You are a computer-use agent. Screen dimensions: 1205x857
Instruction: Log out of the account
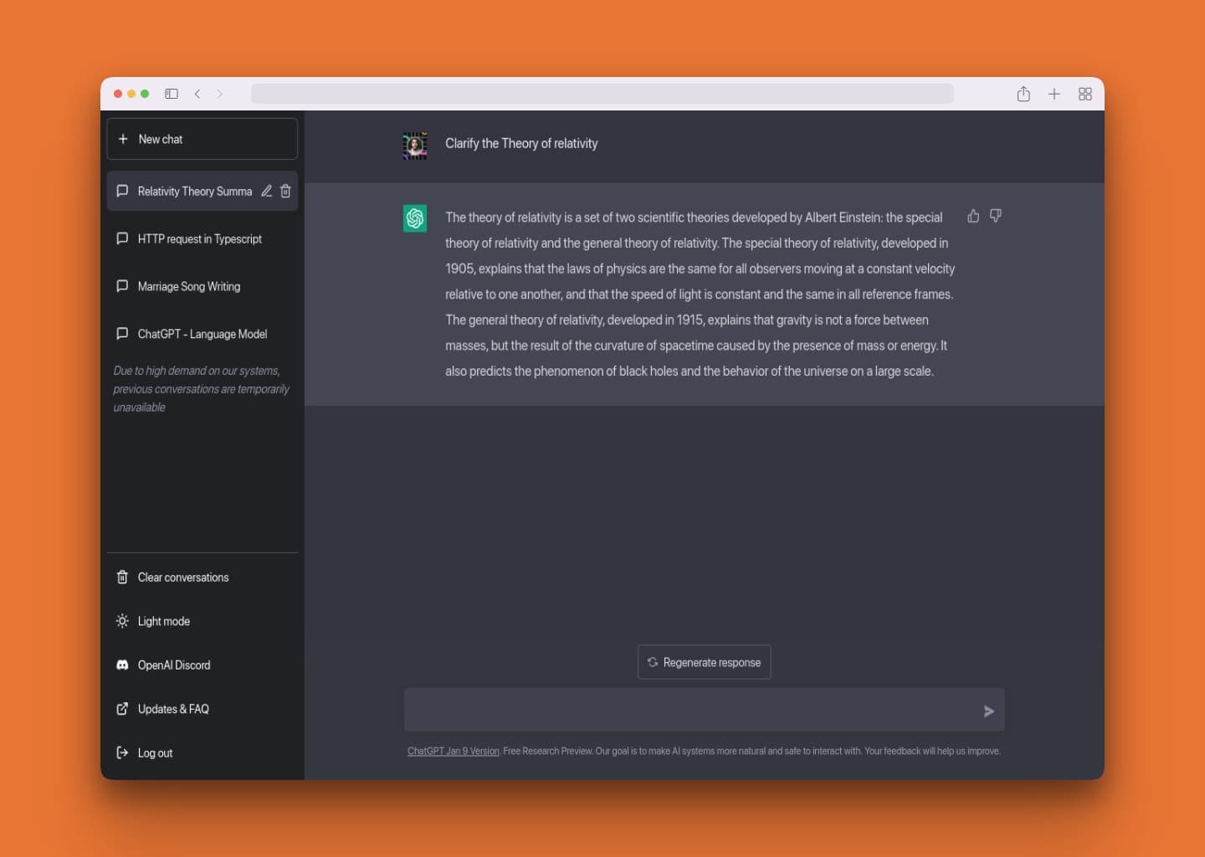coord(202,753)
